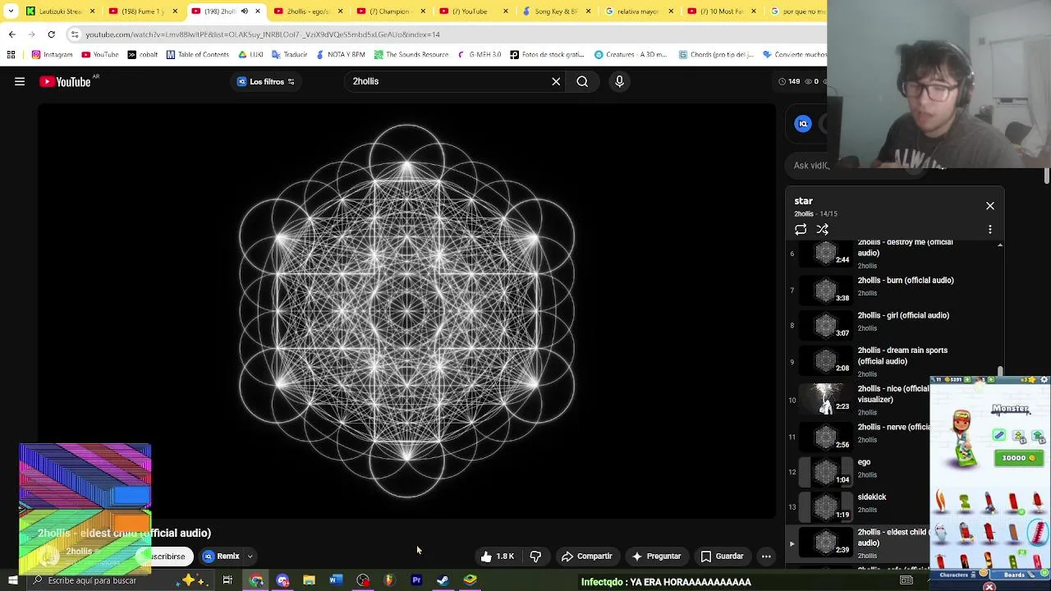Start voice search with microphone

619,81
